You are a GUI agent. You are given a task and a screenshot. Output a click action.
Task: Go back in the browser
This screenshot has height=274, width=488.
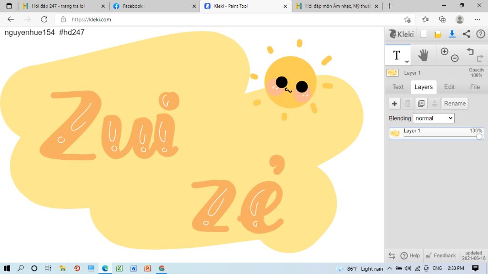click(x=10, y=19)
